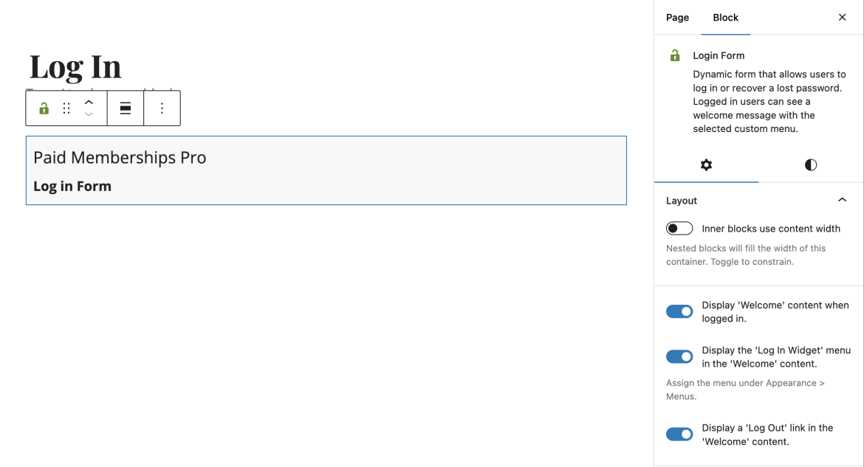The width and height of the screenshot is (864, 467).
Task: Open the block alignment tool
Action: tap(125, 108)
